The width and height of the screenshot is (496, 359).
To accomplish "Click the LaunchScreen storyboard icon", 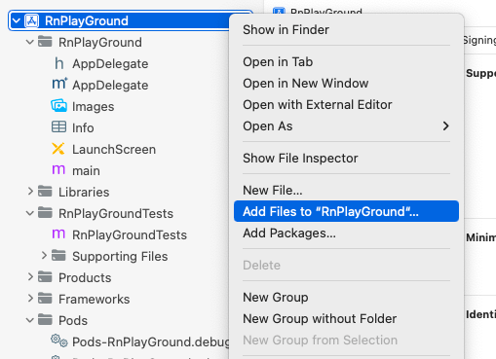I will tap(58, 149).
